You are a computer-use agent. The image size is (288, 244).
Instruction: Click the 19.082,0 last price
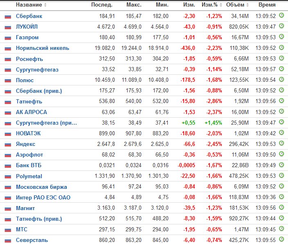[x=105, y=48]
